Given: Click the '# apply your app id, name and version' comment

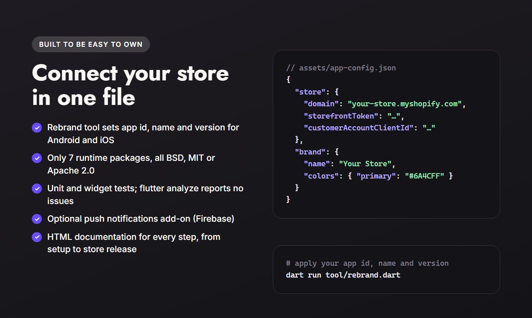Looking at the screenshot, I should coord(367,263).
